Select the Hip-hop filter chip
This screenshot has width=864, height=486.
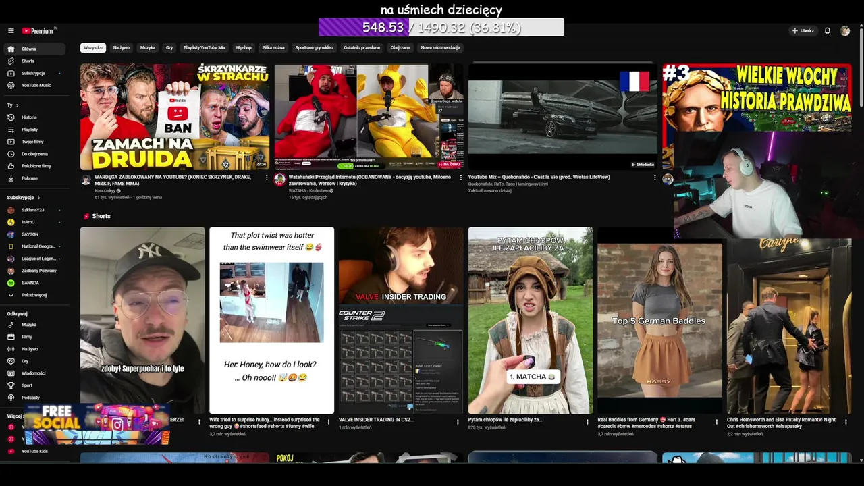pyautogui.click(x=244, y=48)
